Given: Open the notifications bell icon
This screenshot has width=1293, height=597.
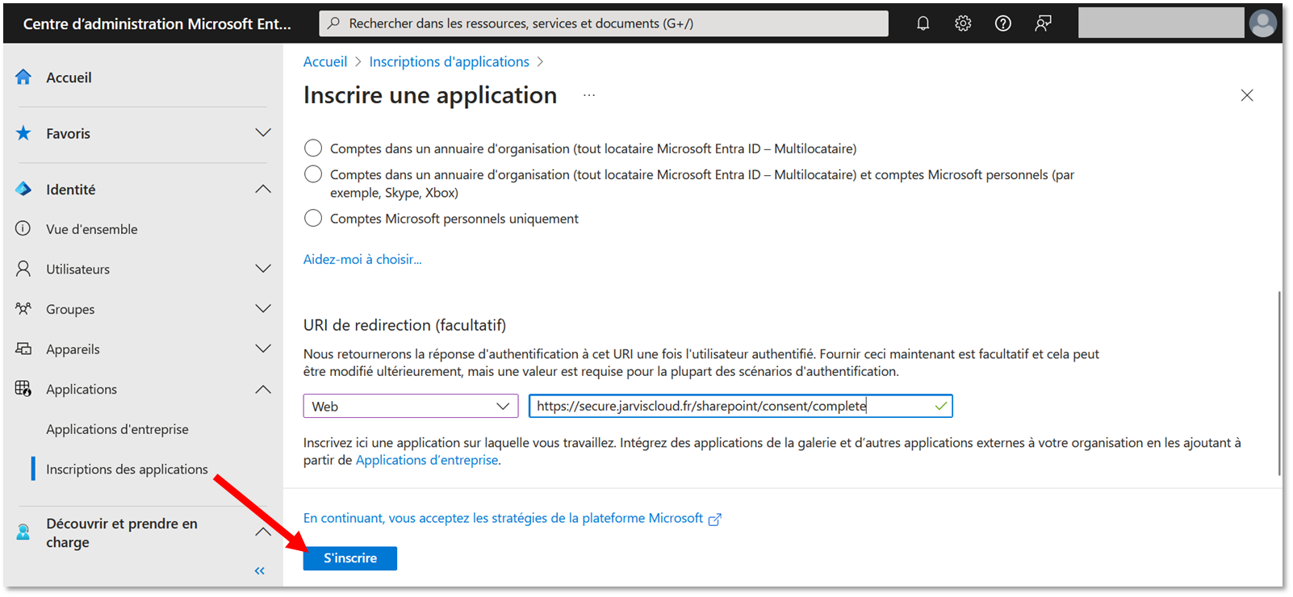Looking at the screenshot, I should (923, 23).
